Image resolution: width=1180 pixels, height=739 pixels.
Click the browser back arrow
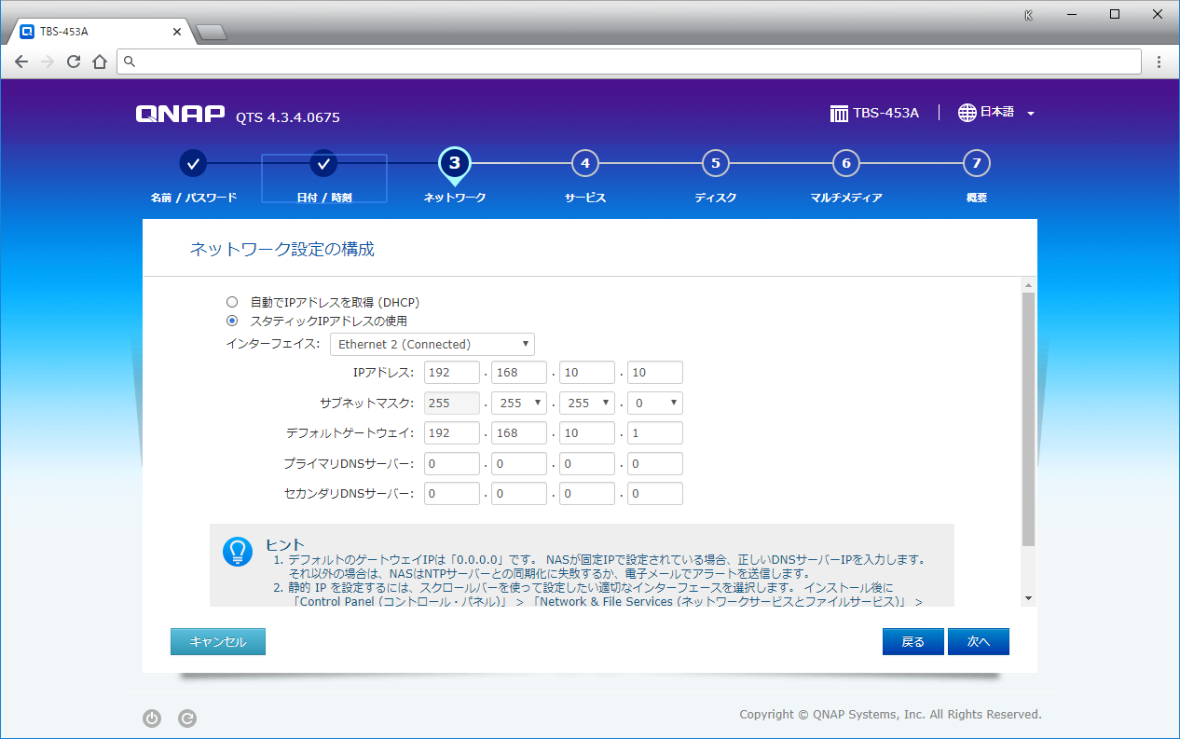point(21,62)
